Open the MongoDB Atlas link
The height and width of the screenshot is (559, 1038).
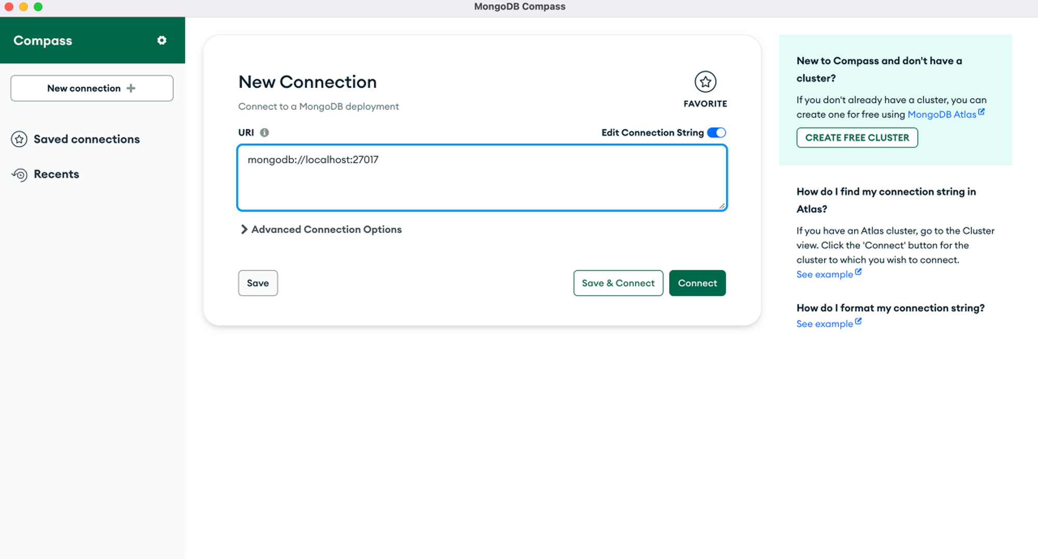click(x=941, y=115)
